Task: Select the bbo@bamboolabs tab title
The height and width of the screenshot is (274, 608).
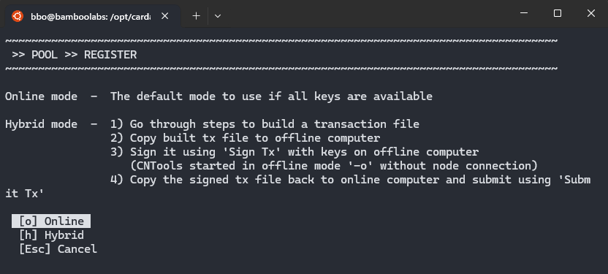Action: (x=91, y=16)
